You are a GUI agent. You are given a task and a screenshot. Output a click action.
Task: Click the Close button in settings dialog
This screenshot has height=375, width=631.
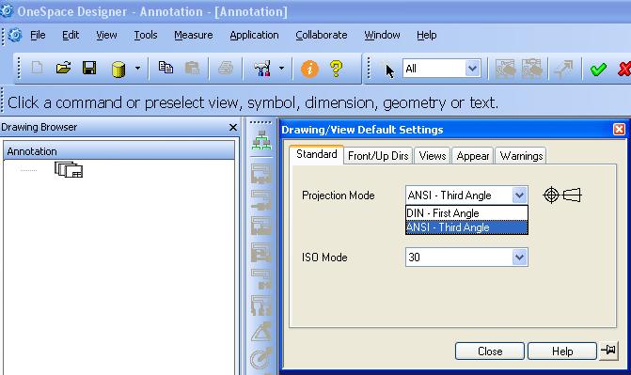[x=490, y=352]
